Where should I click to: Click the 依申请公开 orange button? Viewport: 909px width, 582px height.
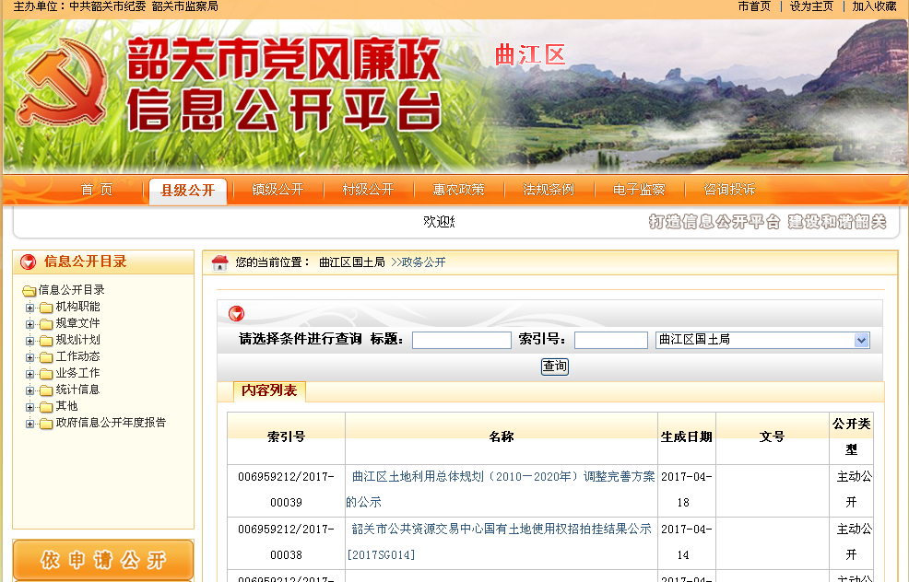[103, 559]
